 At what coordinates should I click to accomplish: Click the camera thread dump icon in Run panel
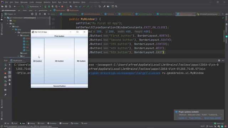[5, 77]
